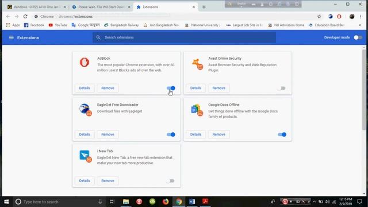Click the chrome://extensions address bar
This screenshot has height=207, width=368.
tap(174, 17)
